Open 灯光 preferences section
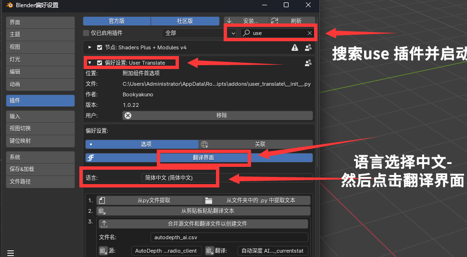 point(40,59)
